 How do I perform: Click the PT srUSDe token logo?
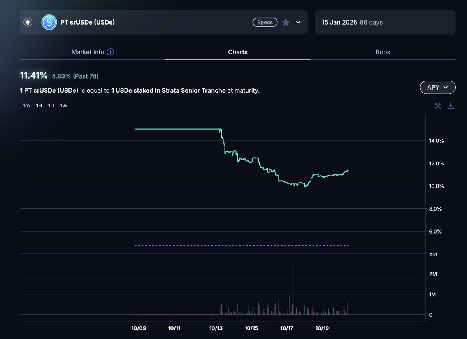point(49,22)
